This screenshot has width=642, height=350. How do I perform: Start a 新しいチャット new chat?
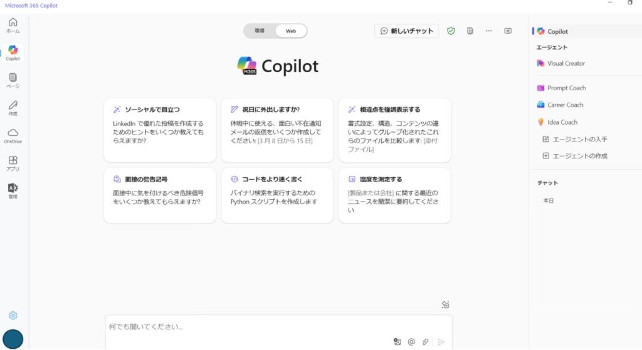point(406,31)
